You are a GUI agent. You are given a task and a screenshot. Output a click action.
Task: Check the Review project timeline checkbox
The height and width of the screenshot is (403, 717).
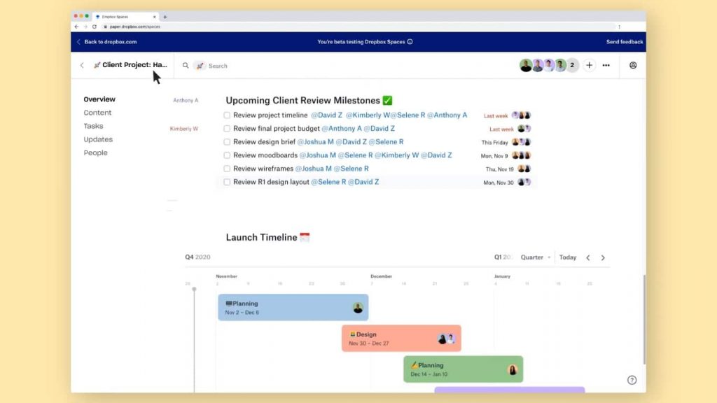pos(227,115)
